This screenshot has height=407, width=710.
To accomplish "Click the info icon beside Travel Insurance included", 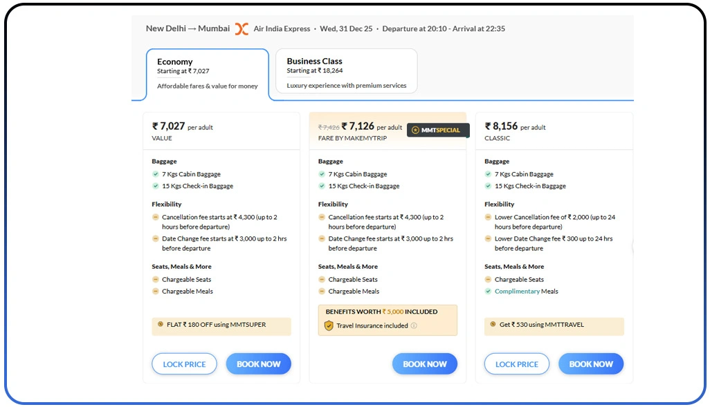I will [414, 326].
